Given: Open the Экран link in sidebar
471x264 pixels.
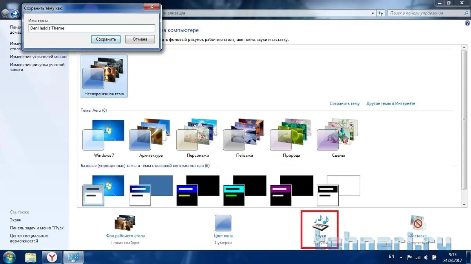Looking at the screenshot, I should (16, 220).
